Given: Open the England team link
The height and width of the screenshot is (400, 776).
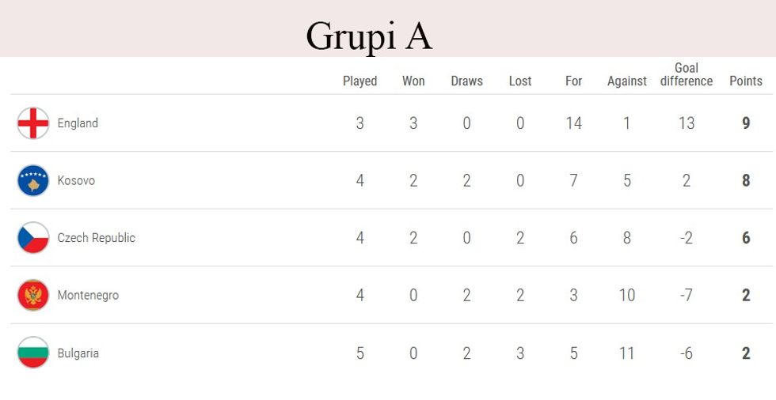Looking at the screenshot, I should 78,123.
